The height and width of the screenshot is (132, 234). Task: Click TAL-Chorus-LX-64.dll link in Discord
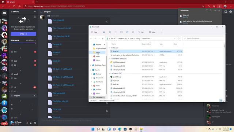62,28
